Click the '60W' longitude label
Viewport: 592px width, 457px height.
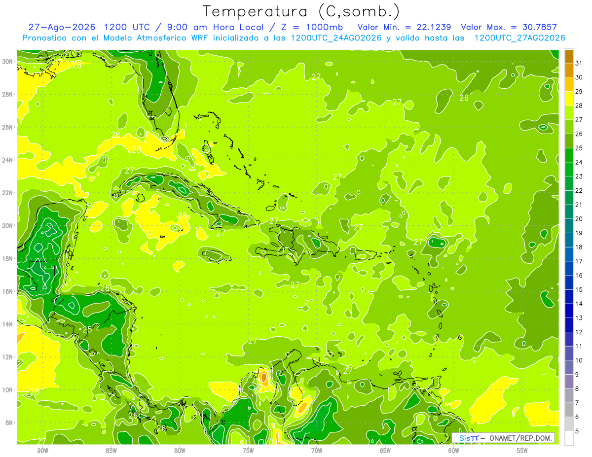point(454,451)
